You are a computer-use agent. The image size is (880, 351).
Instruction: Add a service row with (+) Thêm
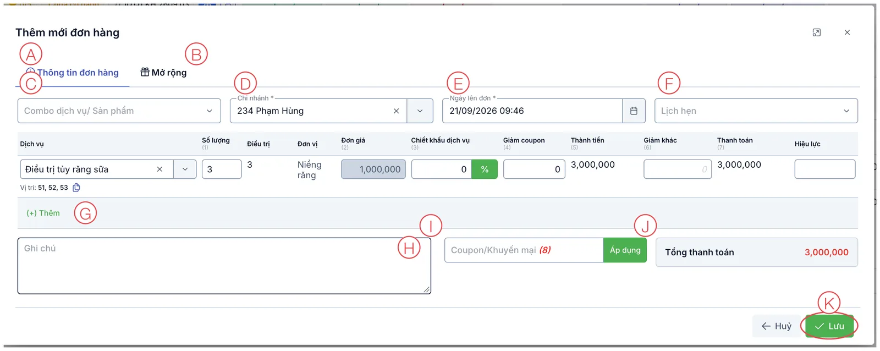pos(43,213)
